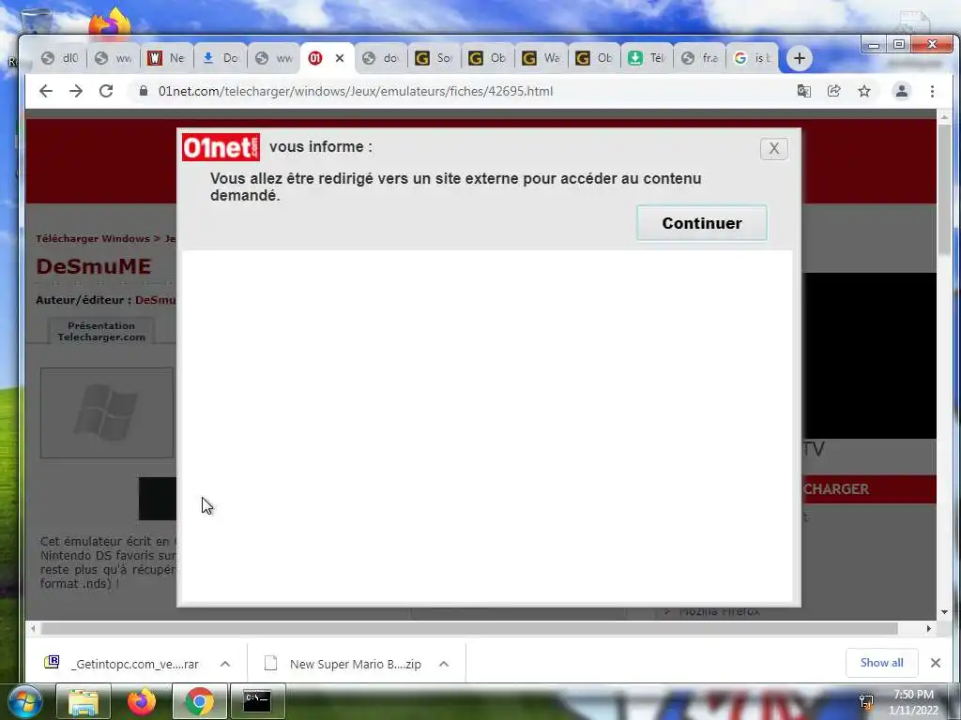
Task: Click the vertical scrollbar thumb
Action: click(944, 188)
